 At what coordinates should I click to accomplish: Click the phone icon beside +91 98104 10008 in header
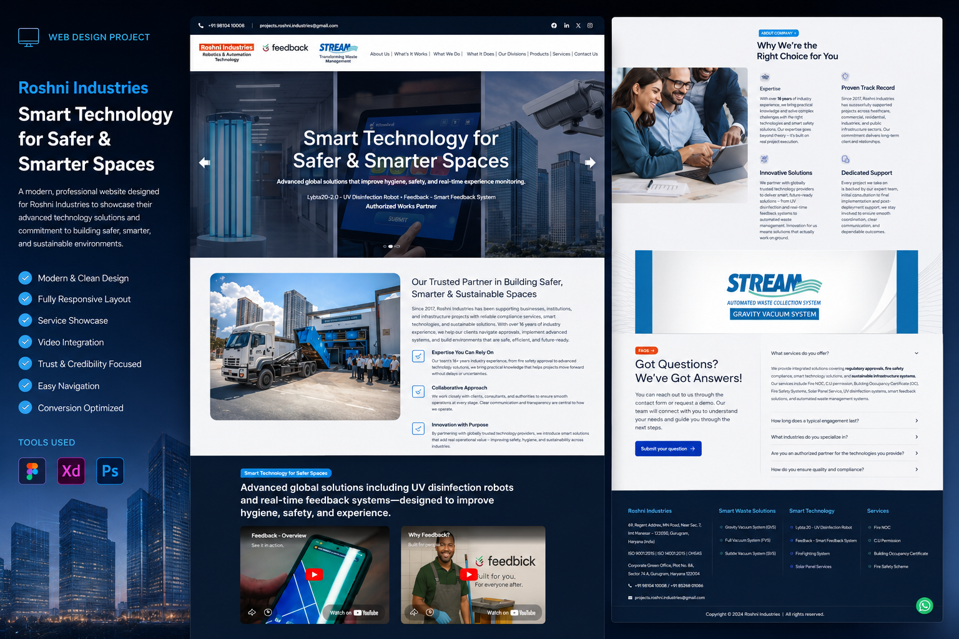click(200, 26)
